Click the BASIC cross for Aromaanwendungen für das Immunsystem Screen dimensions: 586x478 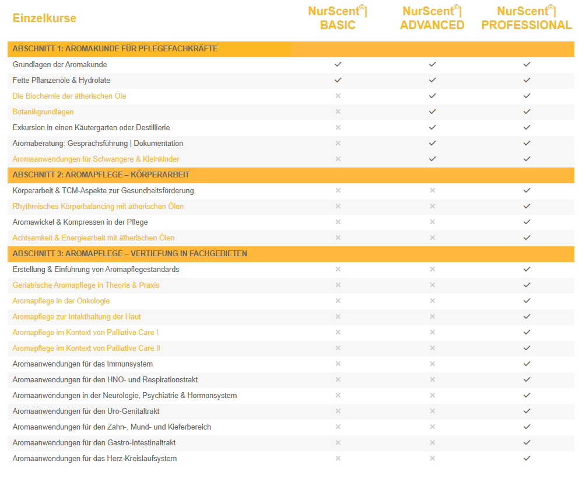click(338, 364)
